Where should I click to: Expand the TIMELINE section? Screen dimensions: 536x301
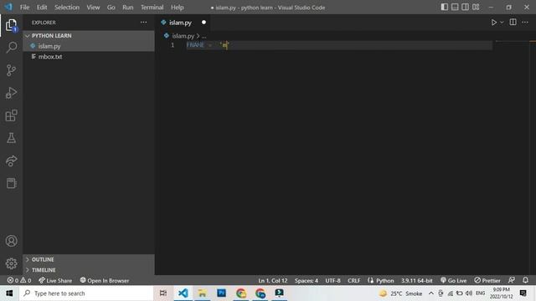pyautogui.click(x=89, y=269)
